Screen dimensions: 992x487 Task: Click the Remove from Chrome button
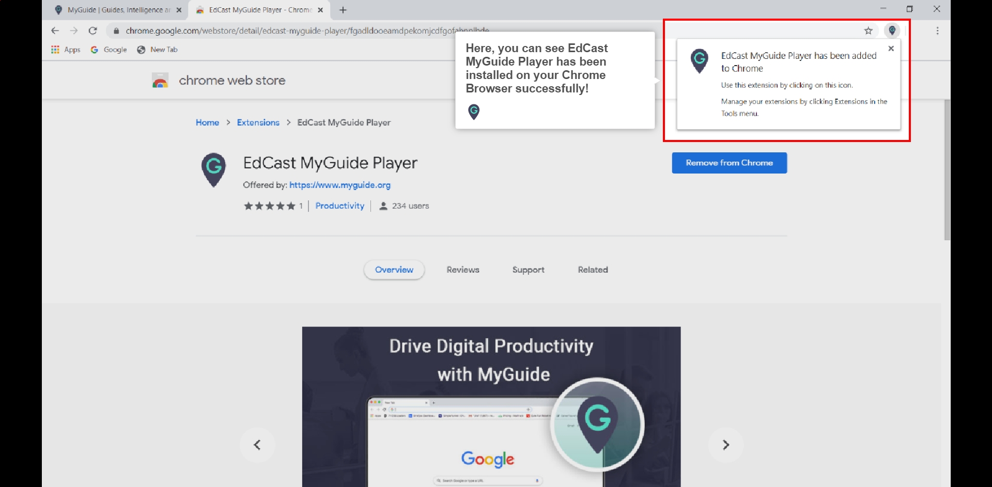point(730,163)
